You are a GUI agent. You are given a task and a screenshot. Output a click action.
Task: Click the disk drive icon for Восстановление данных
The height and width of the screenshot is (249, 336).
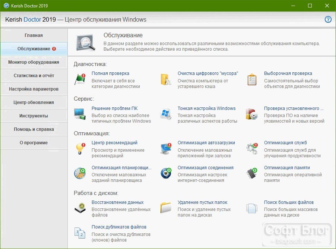pyautogui.click(x=80, y=208)
